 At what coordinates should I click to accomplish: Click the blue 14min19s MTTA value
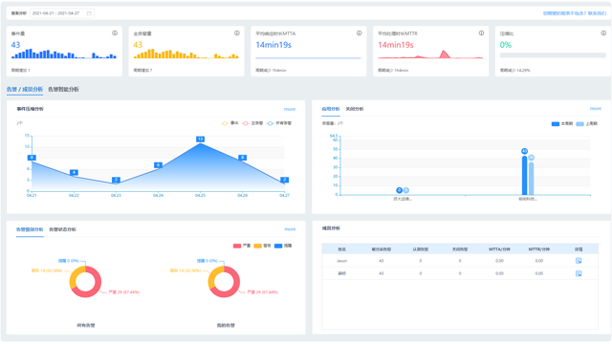[273, 45]
